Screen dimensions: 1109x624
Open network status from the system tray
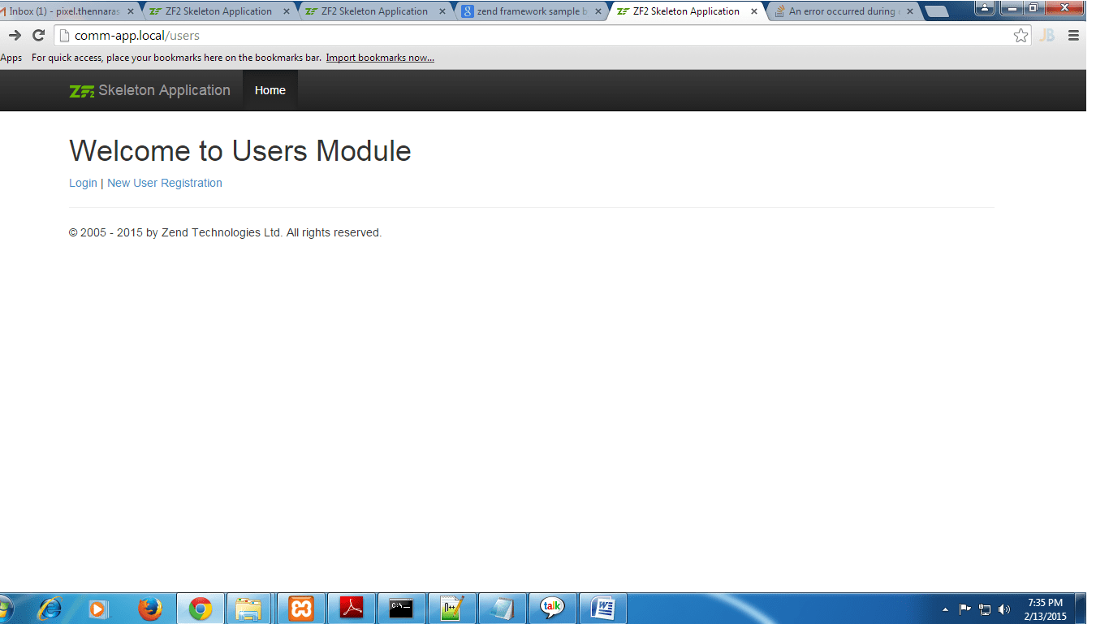[x=985, y=608]
